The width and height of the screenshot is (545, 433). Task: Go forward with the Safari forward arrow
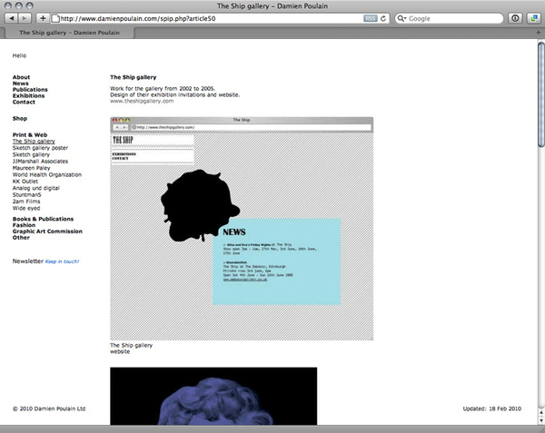(25, 18)
